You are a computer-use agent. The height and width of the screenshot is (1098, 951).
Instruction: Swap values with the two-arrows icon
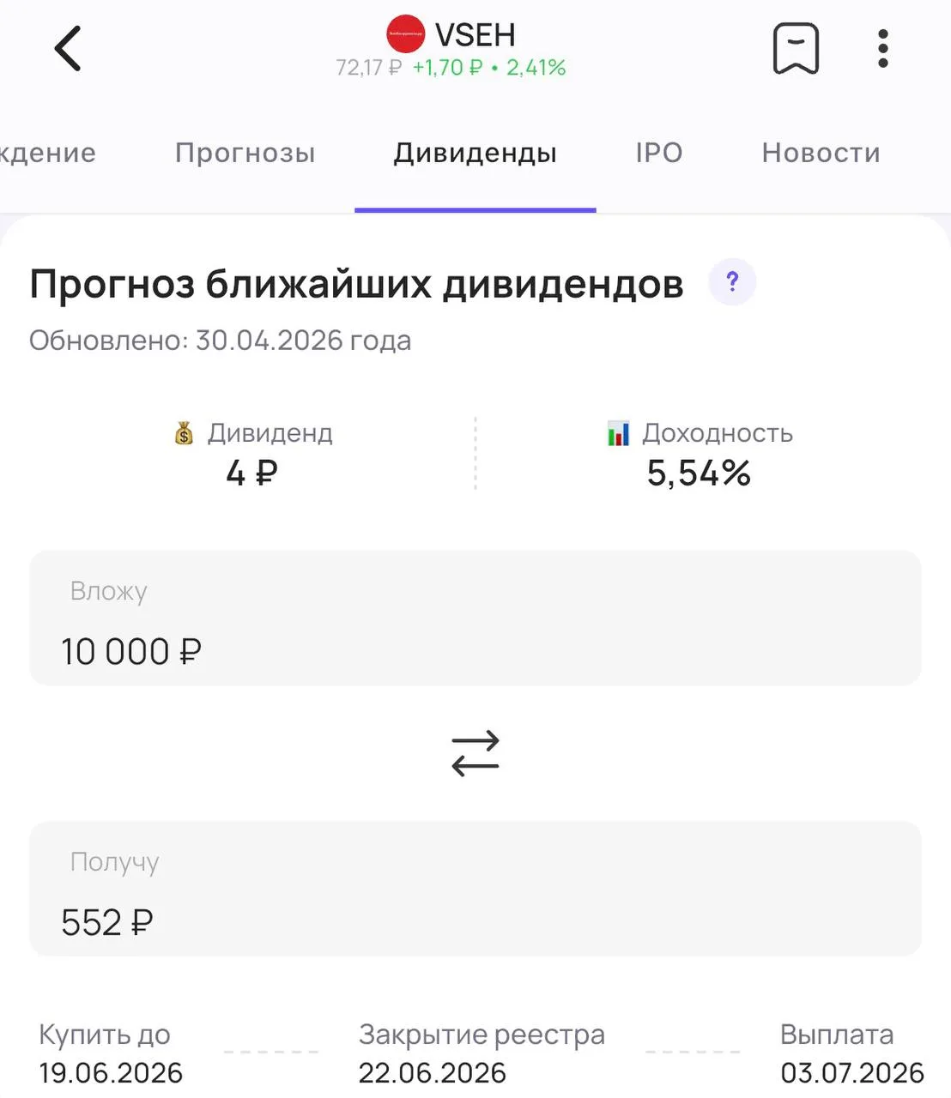coord(475,753)
